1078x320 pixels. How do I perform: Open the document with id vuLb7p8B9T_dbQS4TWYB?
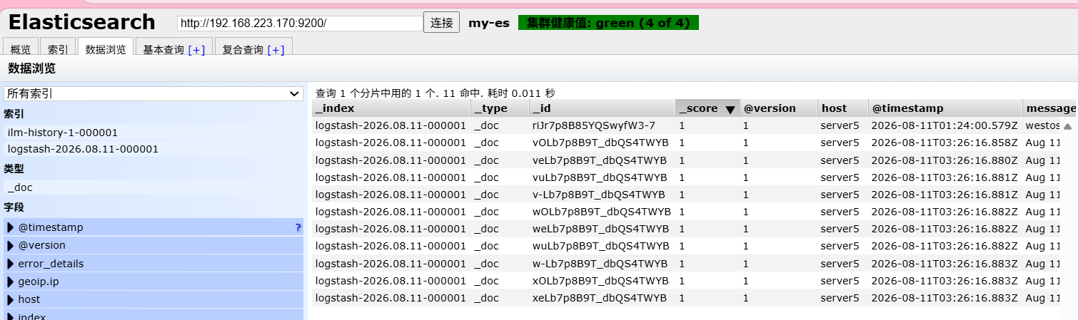[x=600, y=177]
